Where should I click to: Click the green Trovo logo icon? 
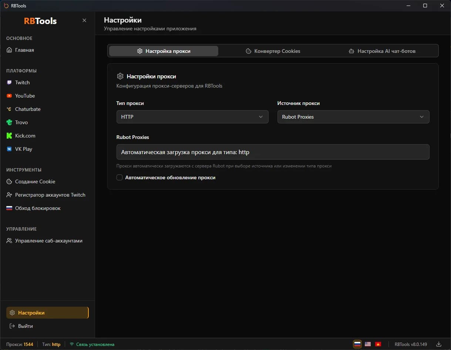point(9,122)
